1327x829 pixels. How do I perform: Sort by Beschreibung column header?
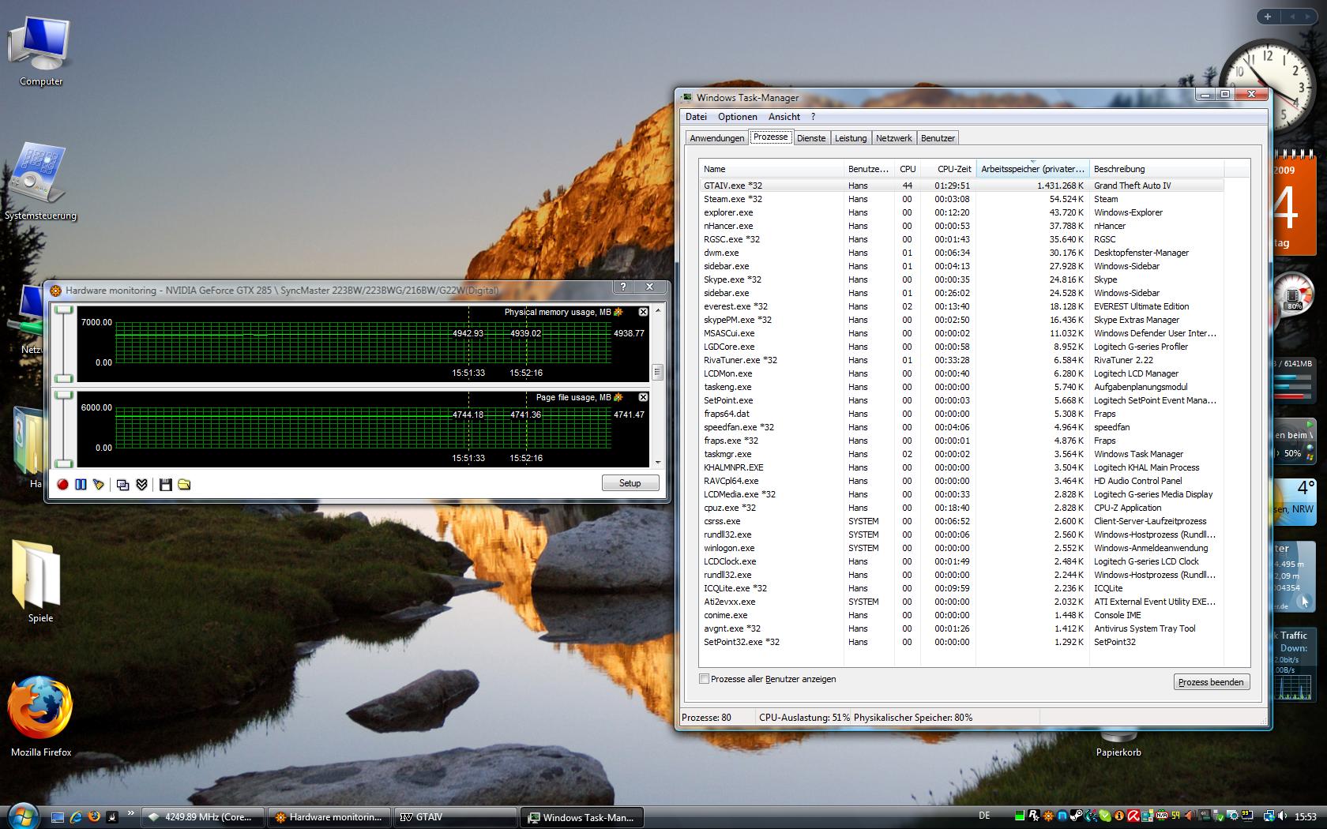[1156, 169]
